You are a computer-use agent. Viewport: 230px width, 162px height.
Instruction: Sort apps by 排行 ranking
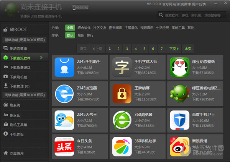pyautogui.click(x=90, y=35)
